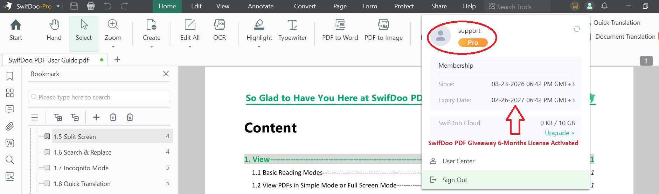This screenshot has width=659, height=194.
Task: Click the Print icon in title bar
Action: (91, 6)
